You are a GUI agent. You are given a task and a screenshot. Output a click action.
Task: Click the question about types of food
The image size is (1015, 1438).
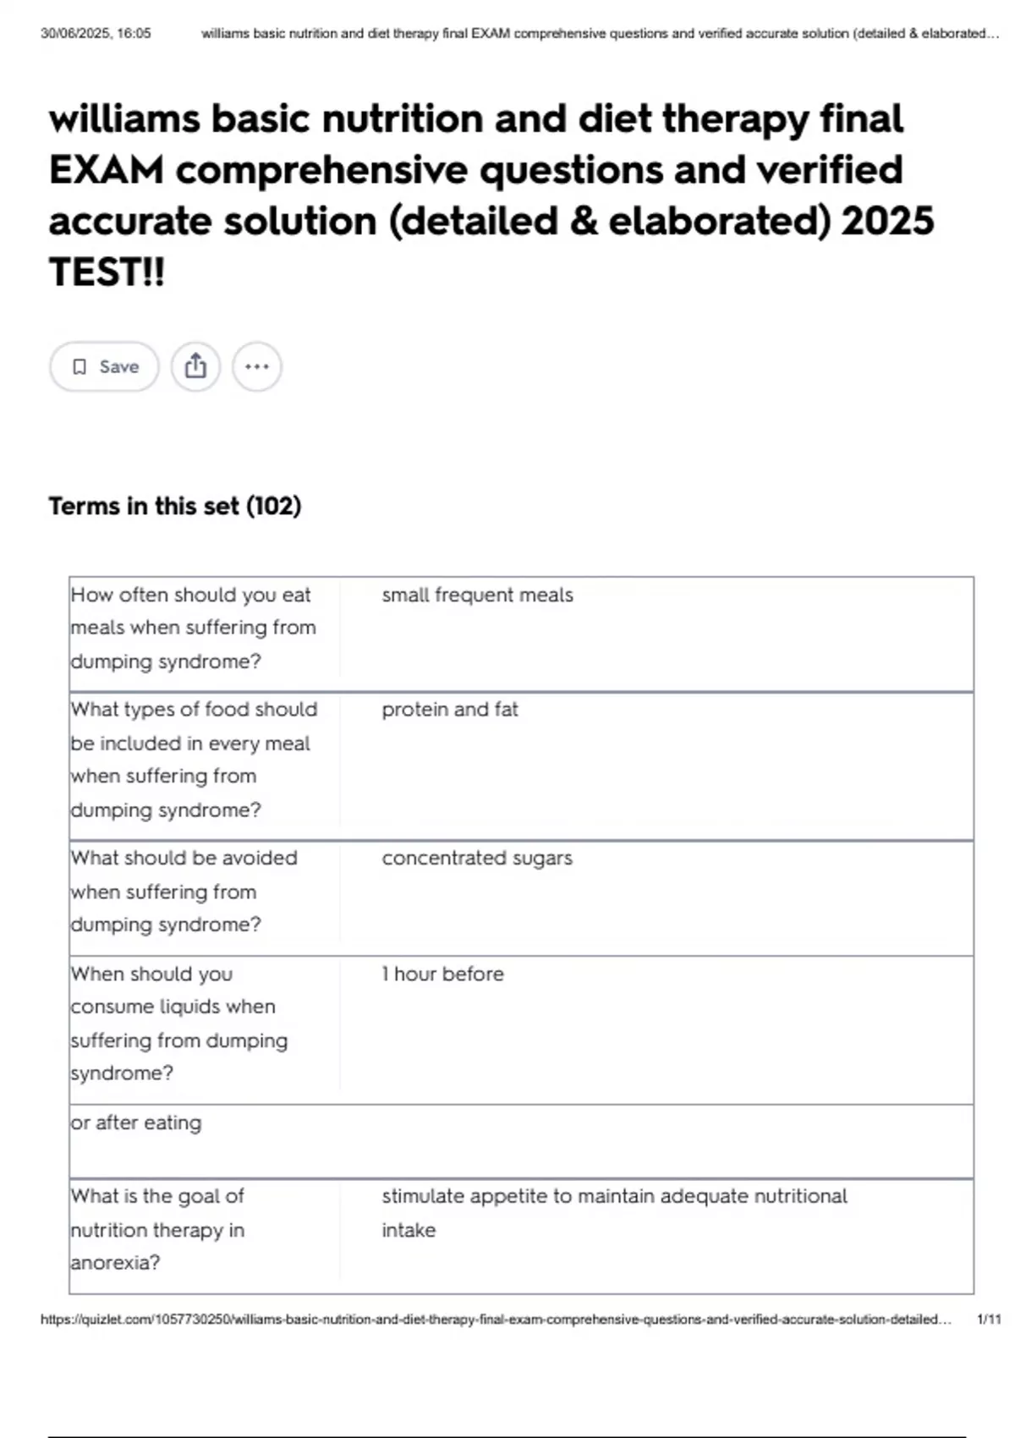(195, 759)
